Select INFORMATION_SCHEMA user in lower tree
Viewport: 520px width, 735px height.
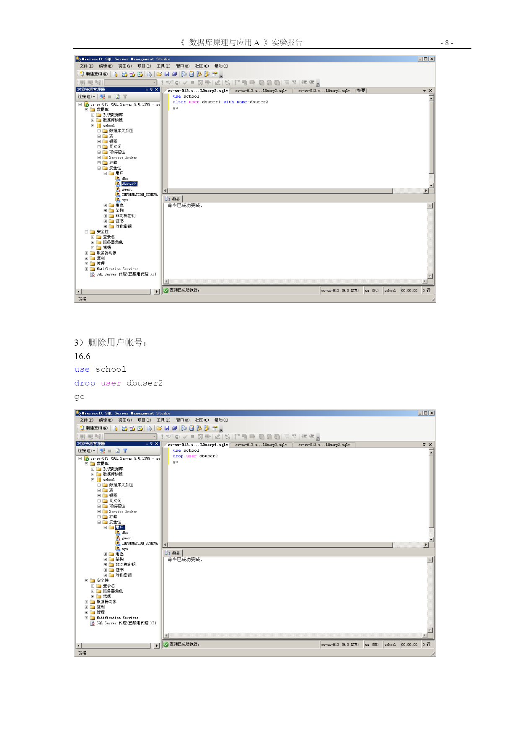click(x=140, y=543)
